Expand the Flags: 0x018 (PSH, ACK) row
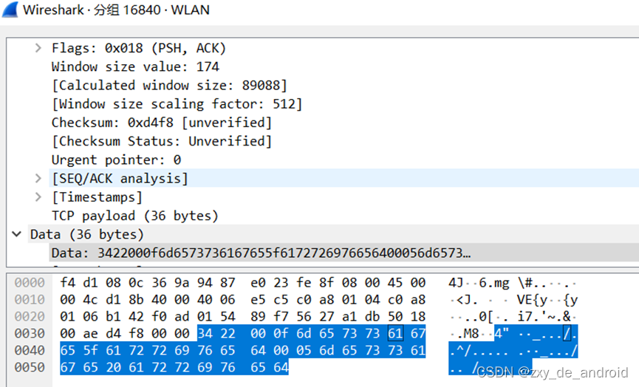This screenshot has height=387, width=639. pos(38,48)
